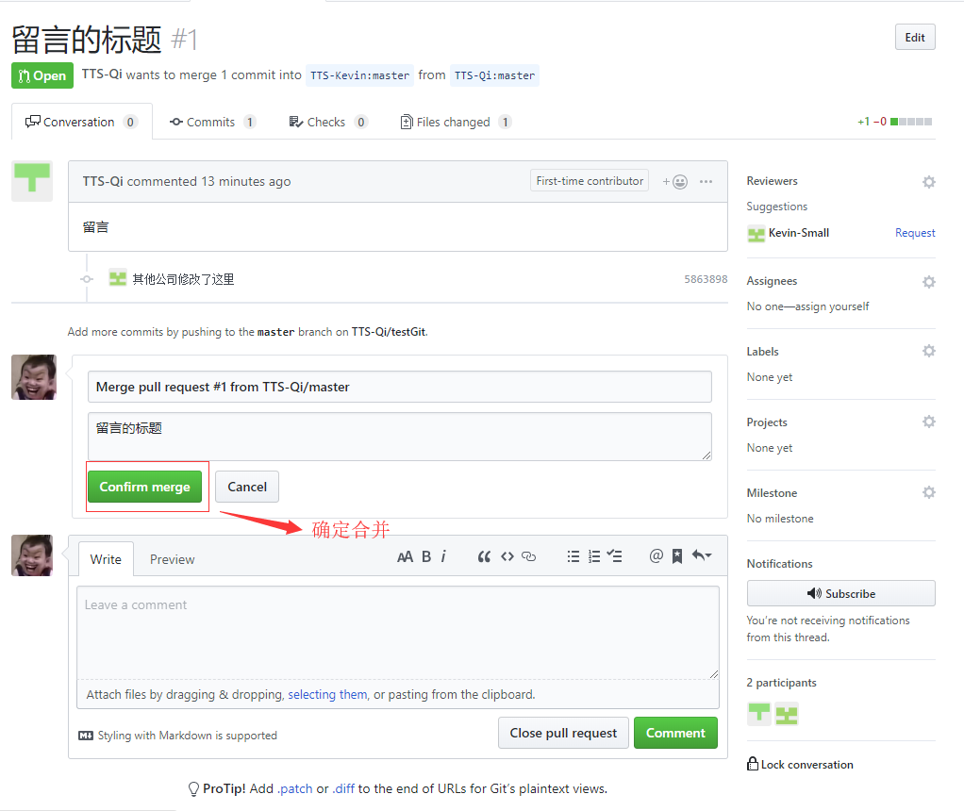964x811 pixels.
Task: Open the Checks tab
Action: [x=327, y=122]
